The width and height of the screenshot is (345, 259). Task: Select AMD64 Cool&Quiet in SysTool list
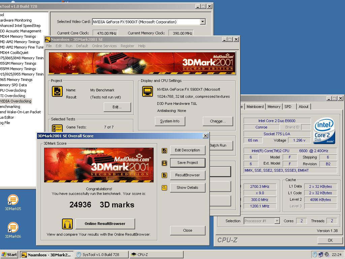coord(14,53)
